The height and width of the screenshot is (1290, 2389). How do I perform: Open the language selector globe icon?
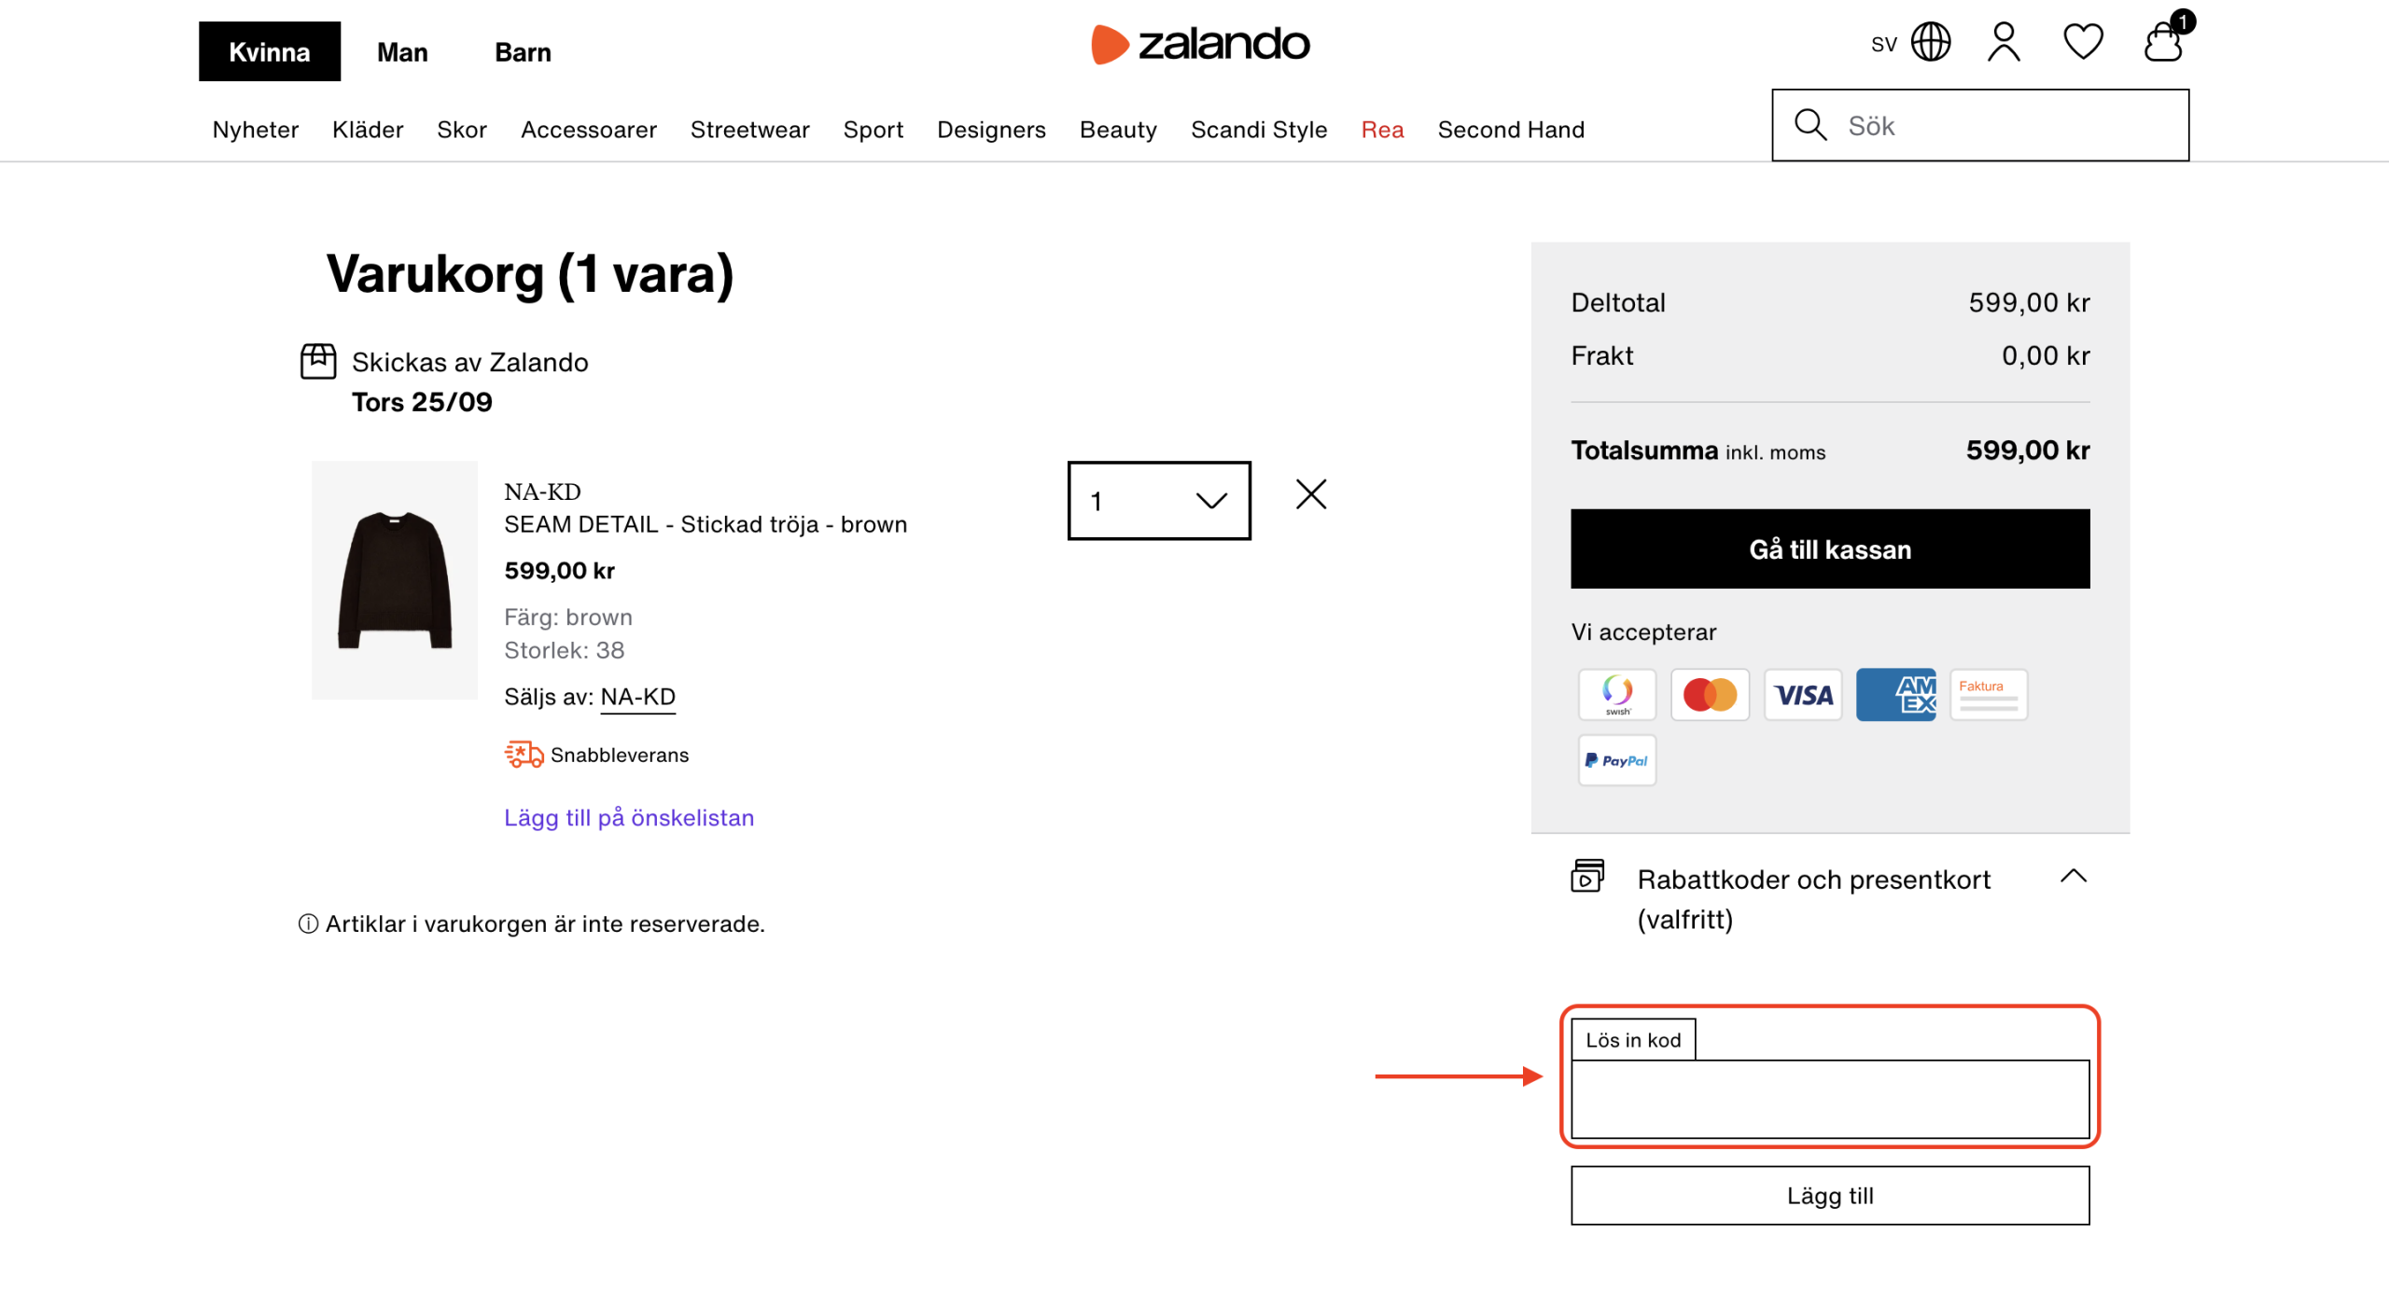point(1930,43)
